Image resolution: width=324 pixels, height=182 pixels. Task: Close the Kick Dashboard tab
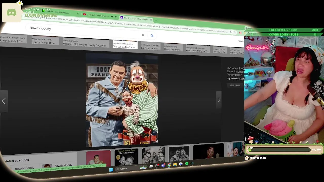coord(78,14)
